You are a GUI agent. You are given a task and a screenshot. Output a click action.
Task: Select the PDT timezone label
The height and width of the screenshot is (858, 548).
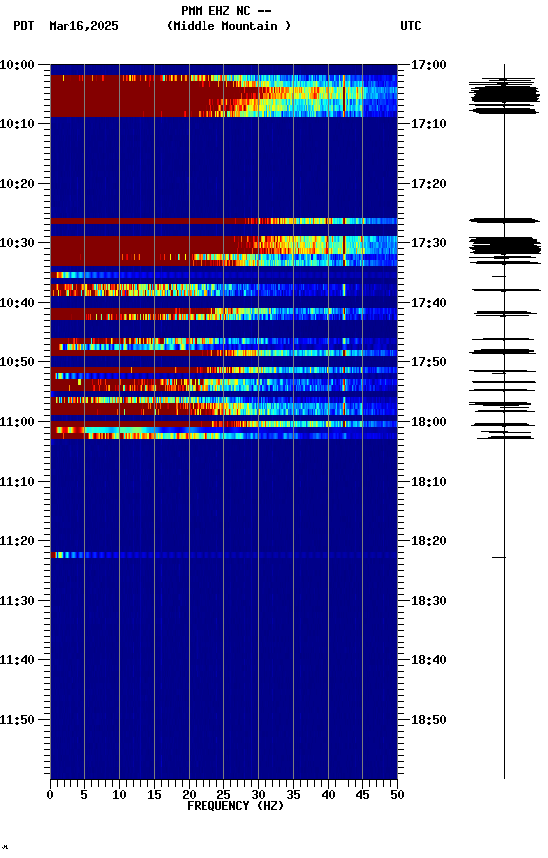coord(24,26)
